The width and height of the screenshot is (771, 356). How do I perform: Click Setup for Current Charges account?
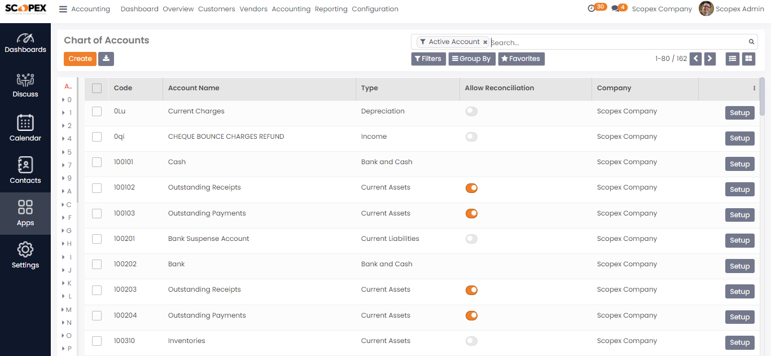pyautogui.click(x=739, y=113)
